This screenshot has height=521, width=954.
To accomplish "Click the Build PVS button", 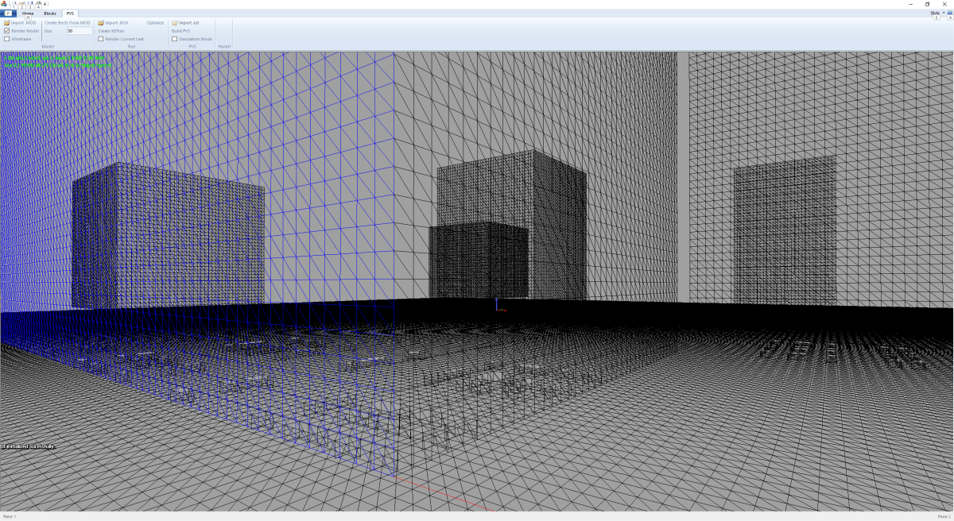I will [x=180, y=30].
